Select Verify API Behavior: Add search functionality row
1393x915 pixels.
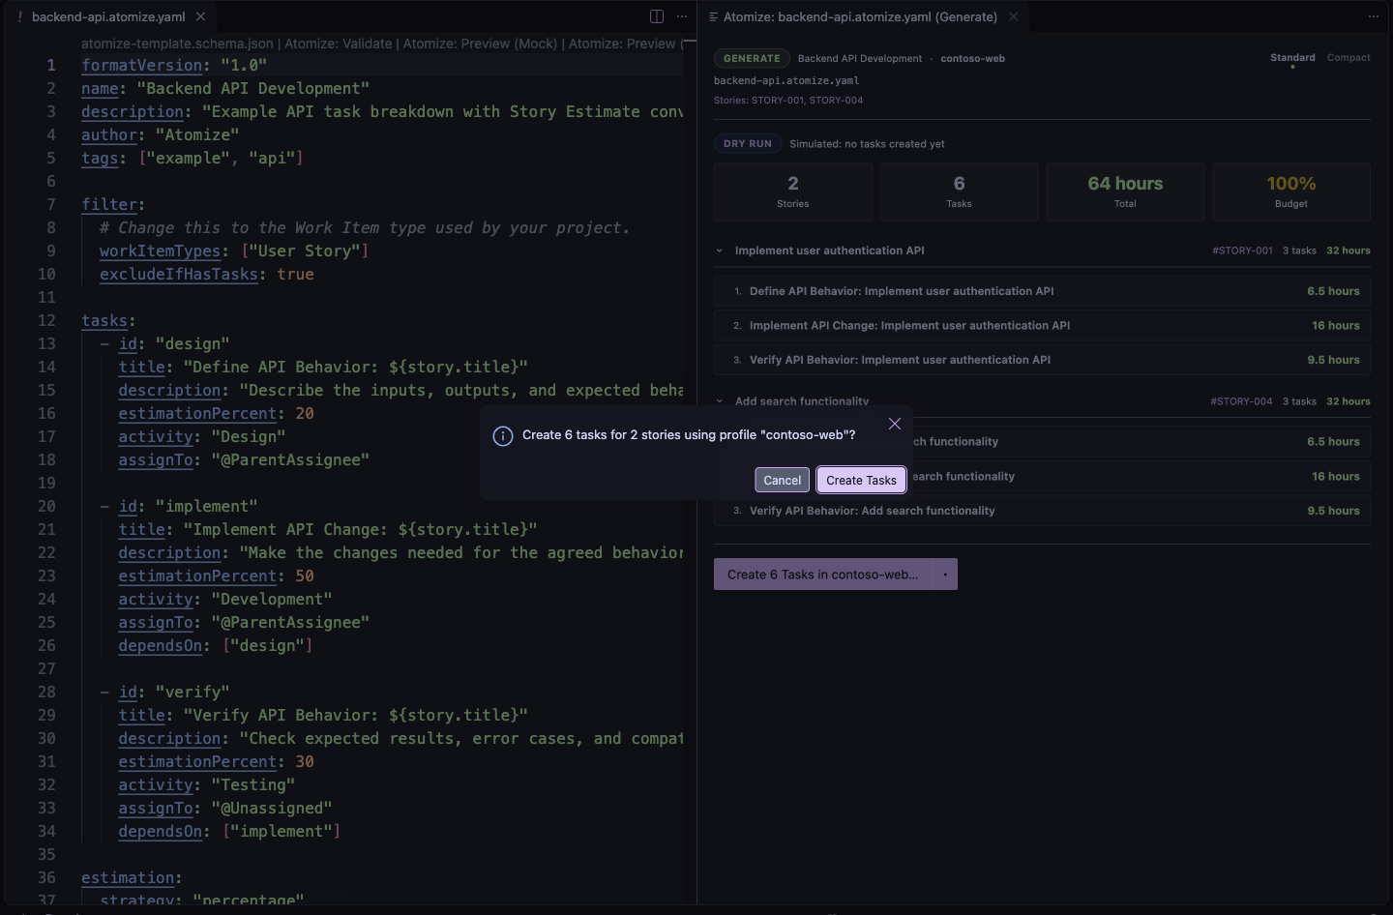1042,511
